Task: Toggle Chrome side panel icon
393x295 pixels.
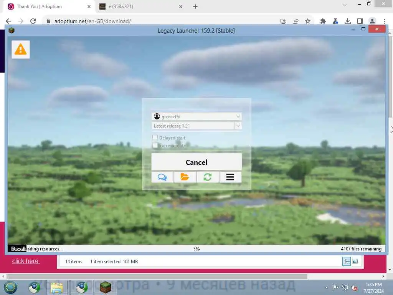Action: [360, 22]
